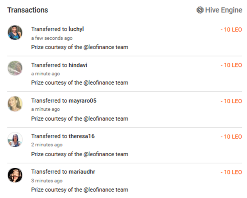The image size is (247, 198).
Task: Select the -10 LEO amount for hindavi
Action: 231,65
